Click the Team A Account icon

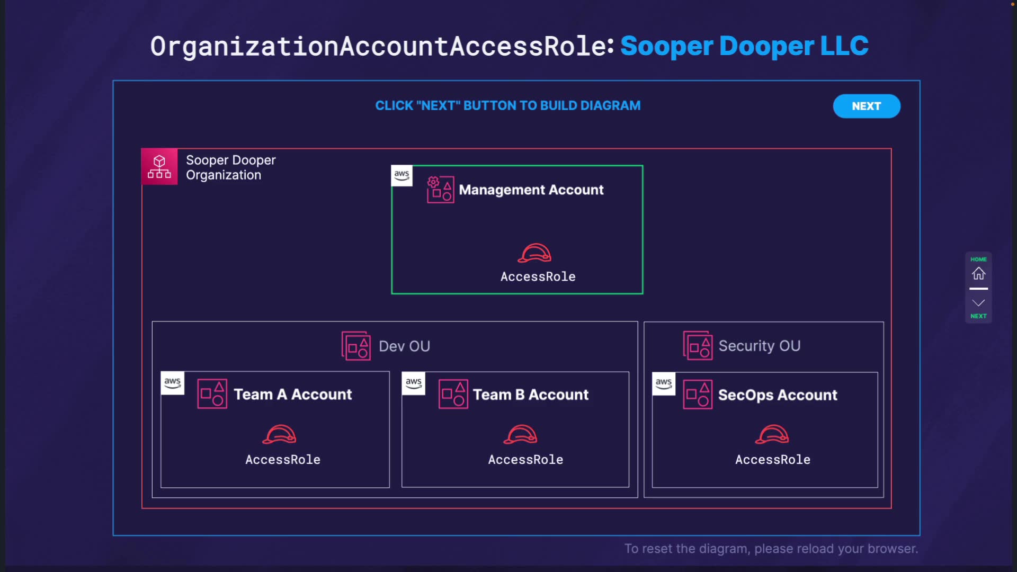(212, 394)
